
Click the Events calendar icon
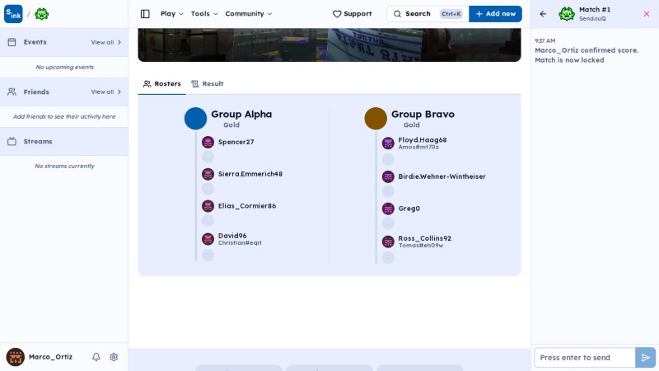(12, 42)
